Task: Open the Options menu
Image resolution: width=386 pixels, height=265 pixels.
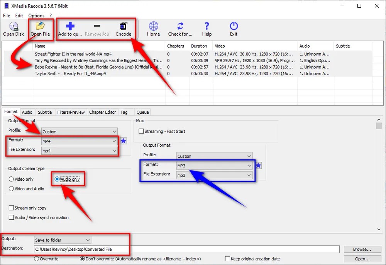Action: click(x=36, y=15)
